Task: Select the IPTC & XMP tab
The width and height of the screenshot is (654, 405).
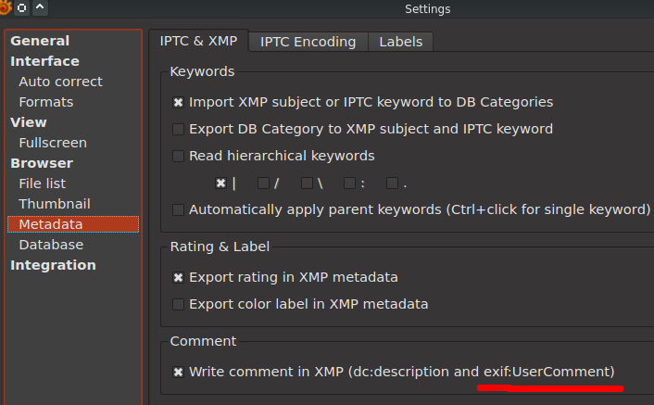Action: tap(198, 41)
